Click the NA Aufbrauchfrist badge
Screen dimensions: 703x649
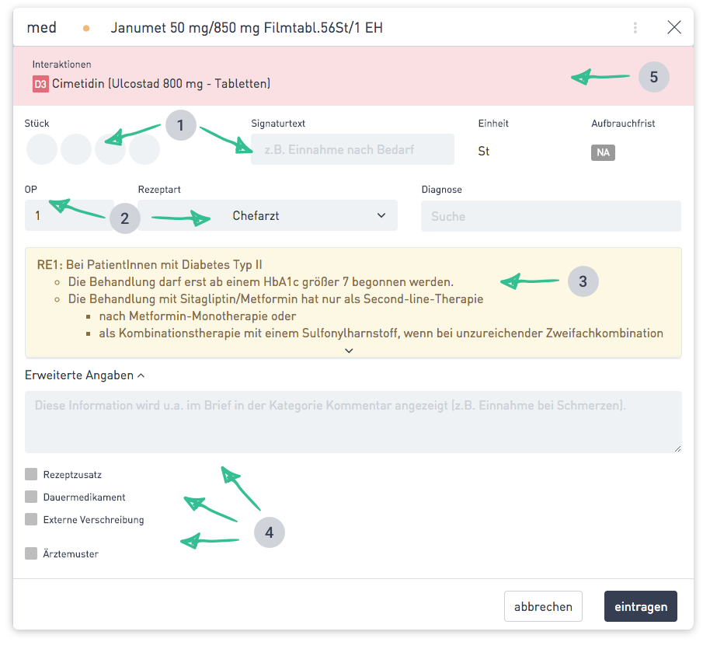[603, 152]
